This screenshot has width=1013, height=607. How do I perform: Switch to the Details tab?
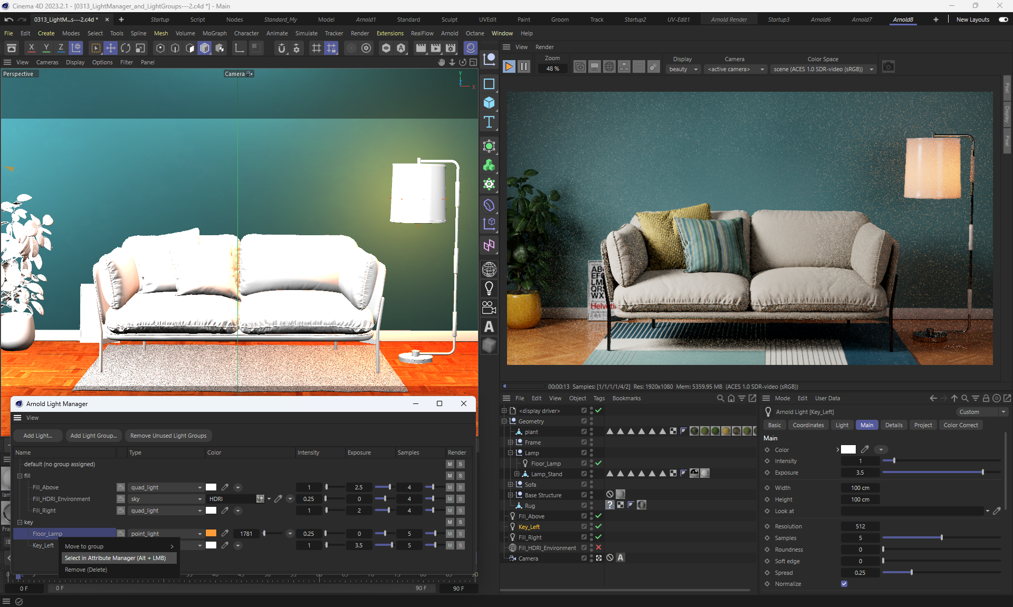pos(894,425)
